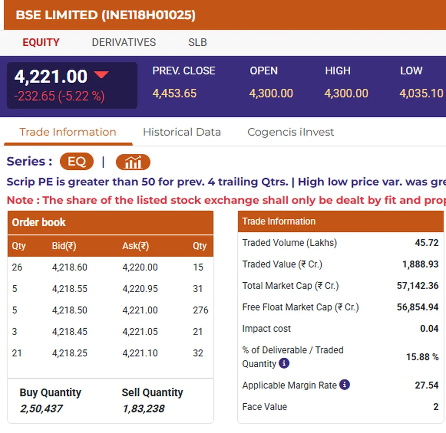Click Applicable Margin Rate value 27.54
Viewport: 446px width, 433px height.
427,385
